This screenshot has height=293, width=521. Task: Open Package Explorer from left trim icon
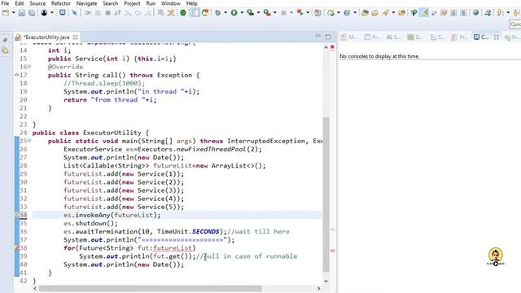[6, 50]
